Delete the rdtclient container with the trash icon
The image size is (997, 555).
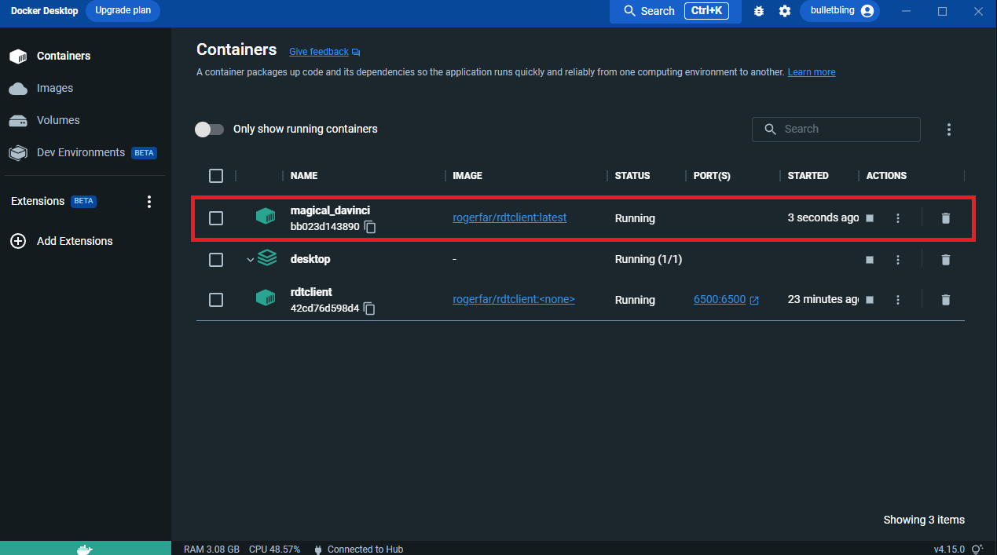[x=945, y=299]
